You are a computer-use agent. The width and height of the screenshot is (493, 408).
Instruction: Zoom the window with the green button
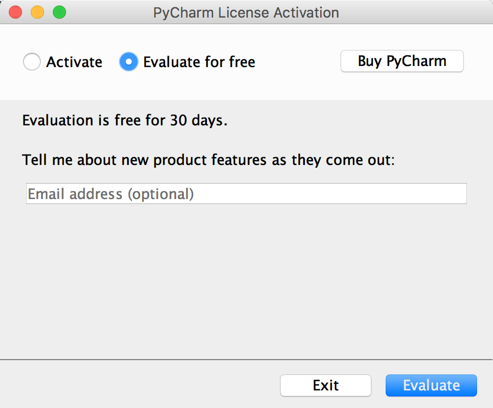point(59,12)
